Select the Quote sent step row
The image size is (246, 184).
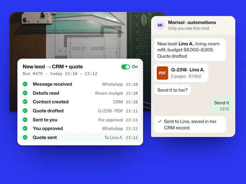click(80, 138)
